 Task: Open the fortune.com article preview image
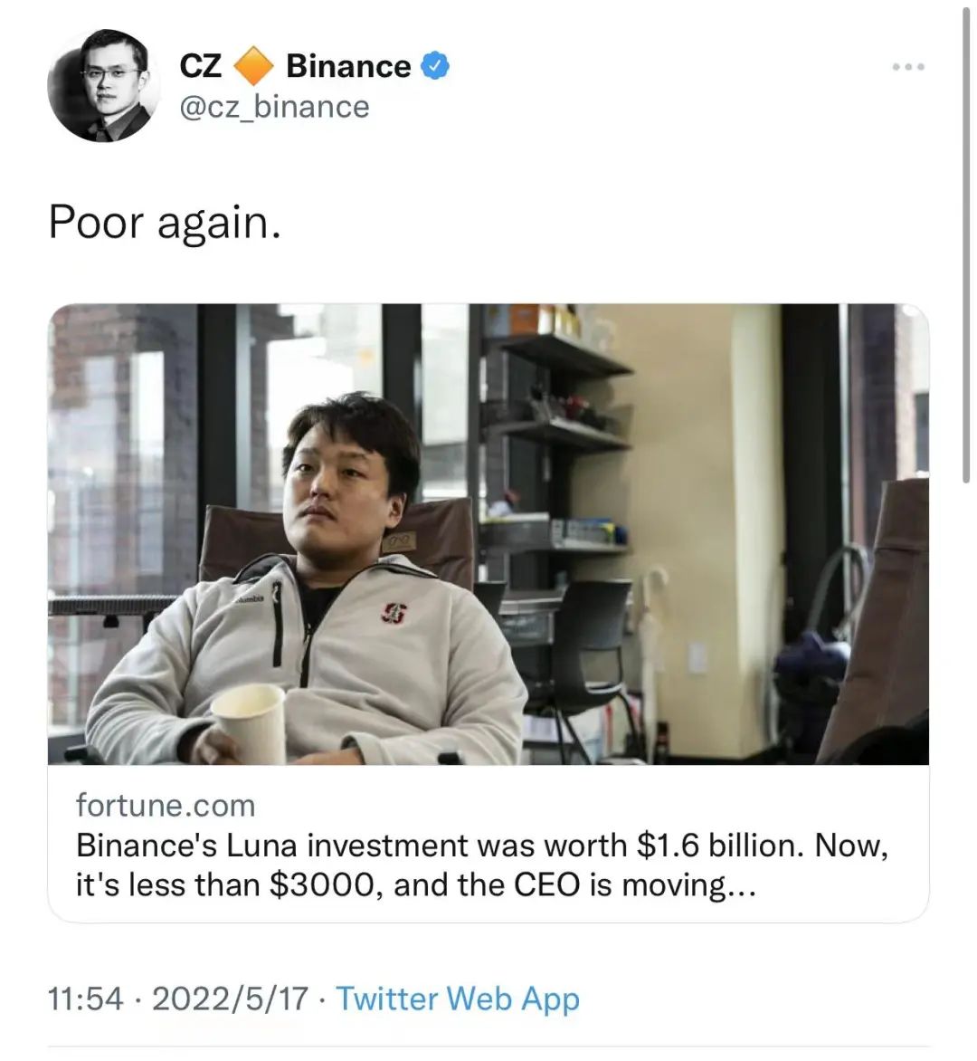click(488, 534)
